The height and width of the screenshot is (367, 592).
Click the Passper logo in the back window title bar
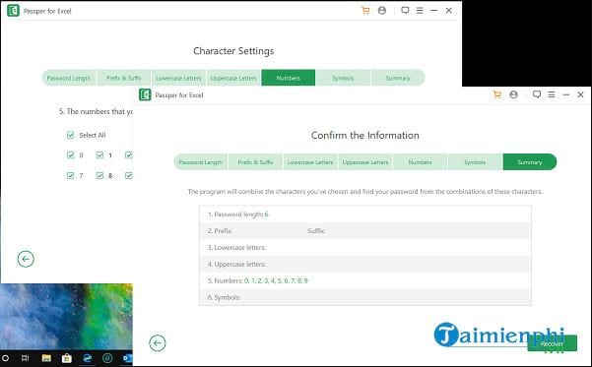(13, 11)
